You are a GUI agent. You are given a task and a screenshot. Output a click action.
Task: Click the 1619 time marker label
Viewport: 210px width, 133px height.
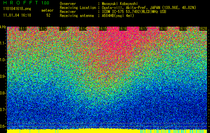point(183,29)
